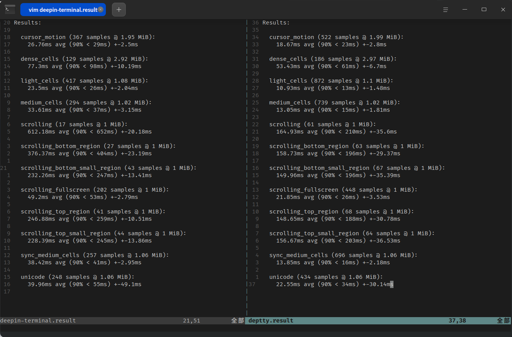Maximize the terminal window
This screenshot has height=337, width=512.
tap(484, 10)
